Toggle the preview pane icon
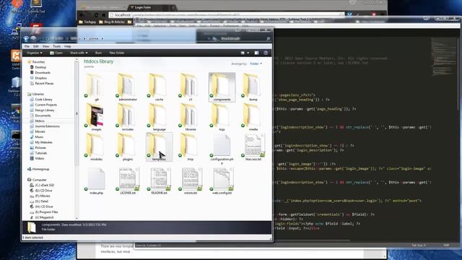This screenshot has width=462, height=260. tap(256, 53)
